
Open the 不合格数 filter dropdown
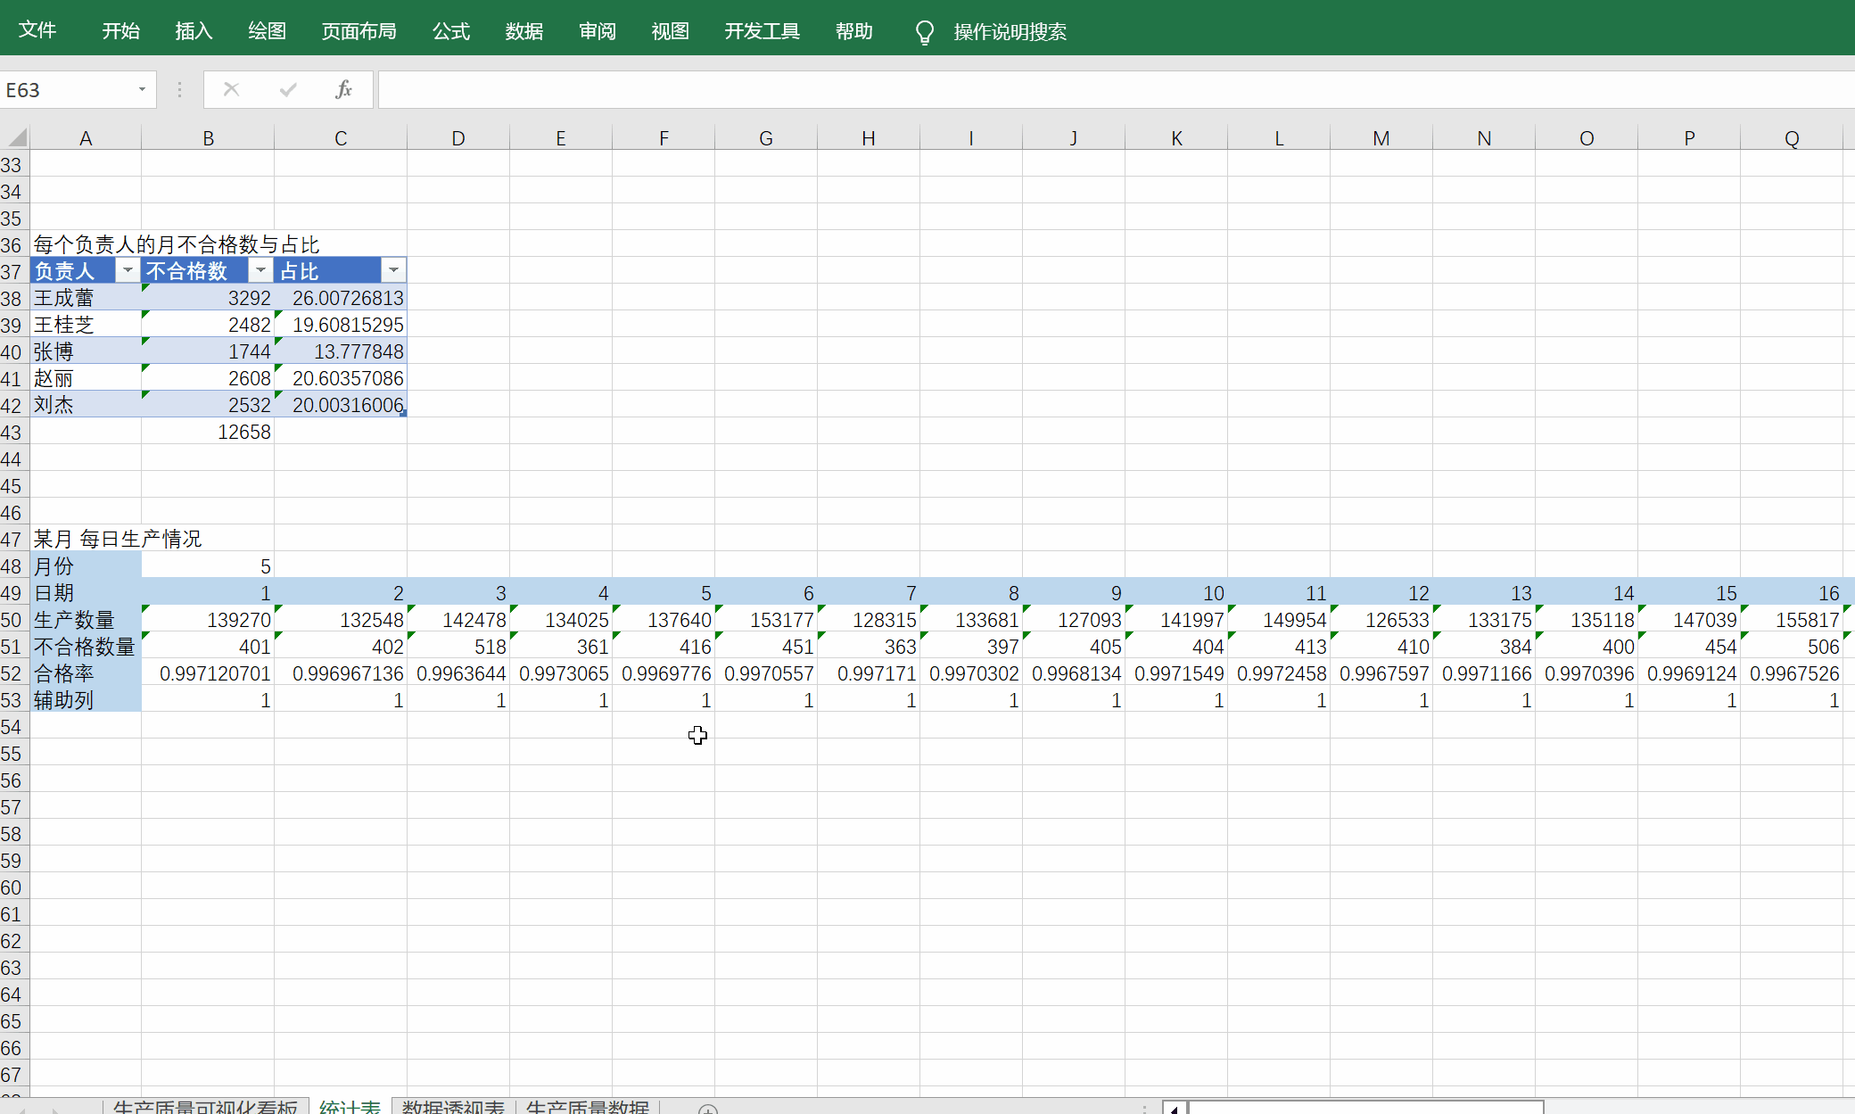tap(260, 270)
